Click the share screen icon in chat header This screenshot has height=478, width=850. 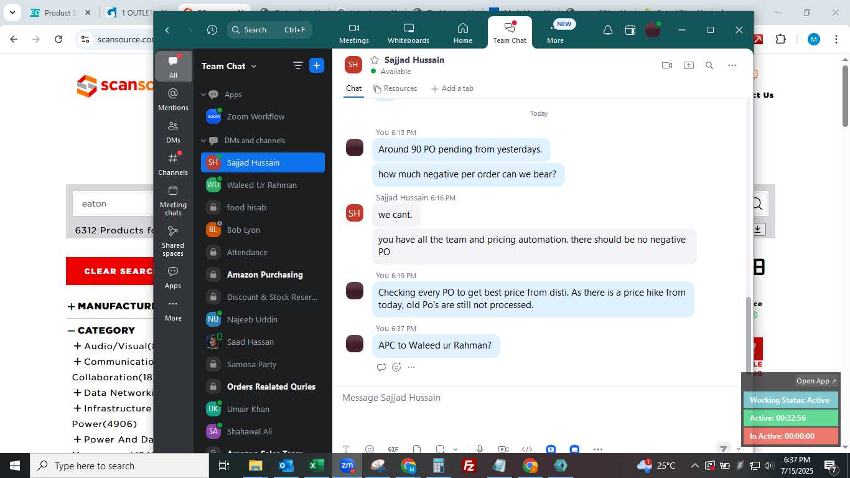coord(688,65)
